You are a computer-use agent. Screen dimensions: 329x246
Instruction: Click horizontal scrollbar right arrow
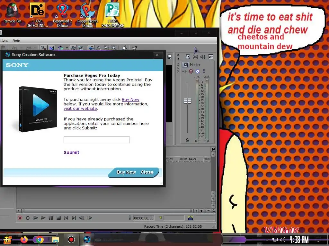click(196, 211)
